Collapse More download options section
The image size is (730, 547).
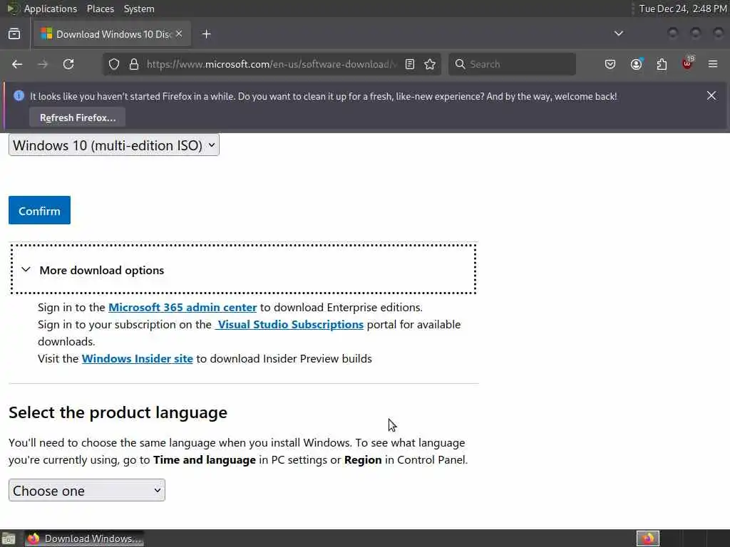(x=243, y=270)
